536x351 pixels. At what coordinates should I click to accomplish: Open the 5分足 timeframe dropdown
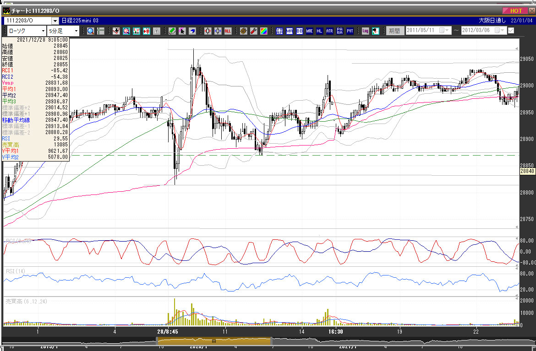coord(76,31)
